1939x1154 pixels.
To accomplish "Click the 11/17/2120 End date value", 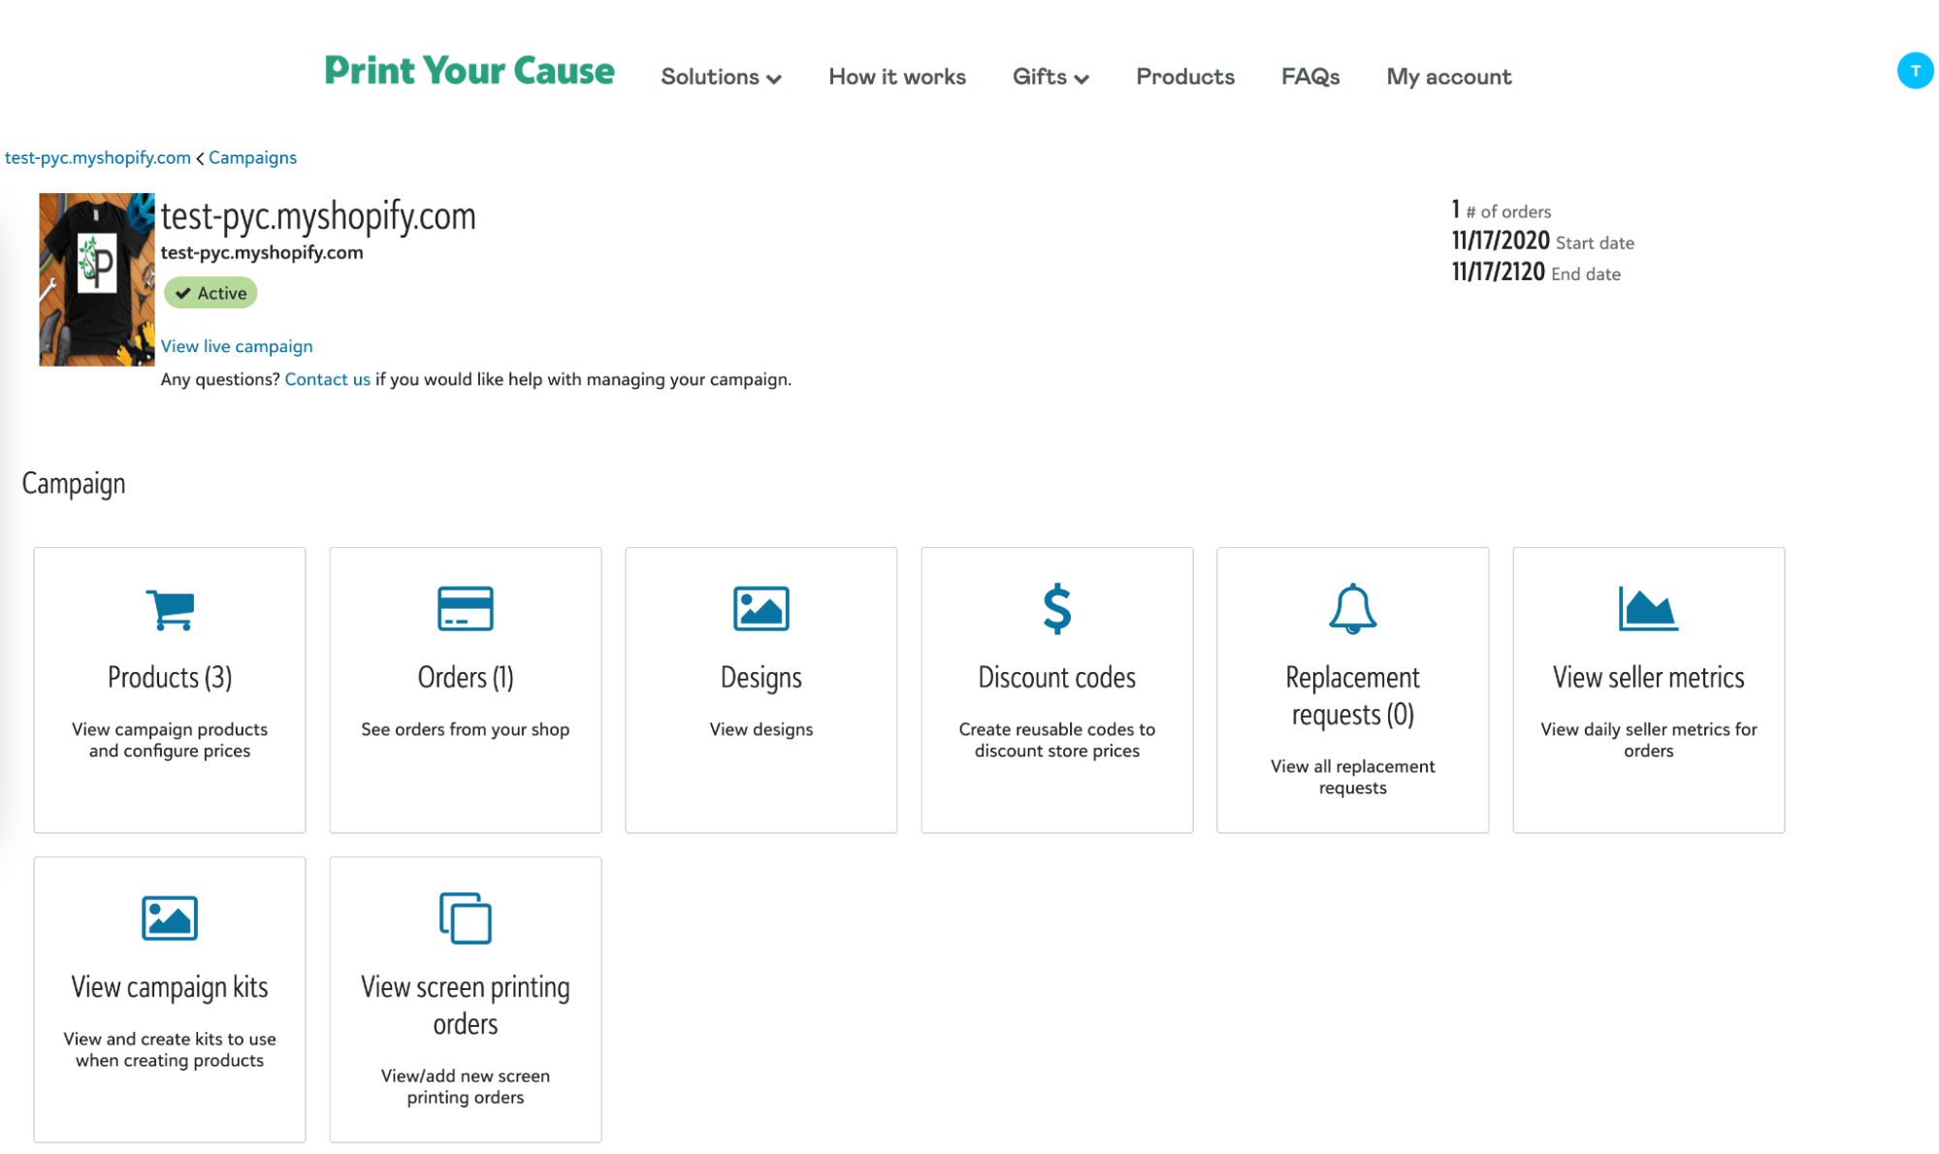I will pyautogui.click(x=1498, y=272).
